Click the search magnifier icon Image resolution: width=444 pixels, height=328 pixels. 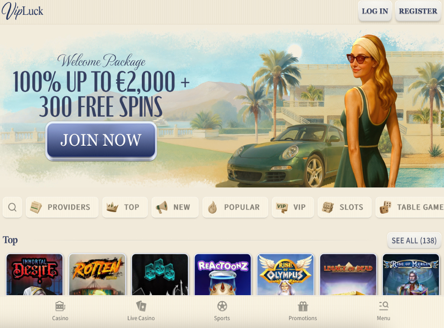[12, 207]
